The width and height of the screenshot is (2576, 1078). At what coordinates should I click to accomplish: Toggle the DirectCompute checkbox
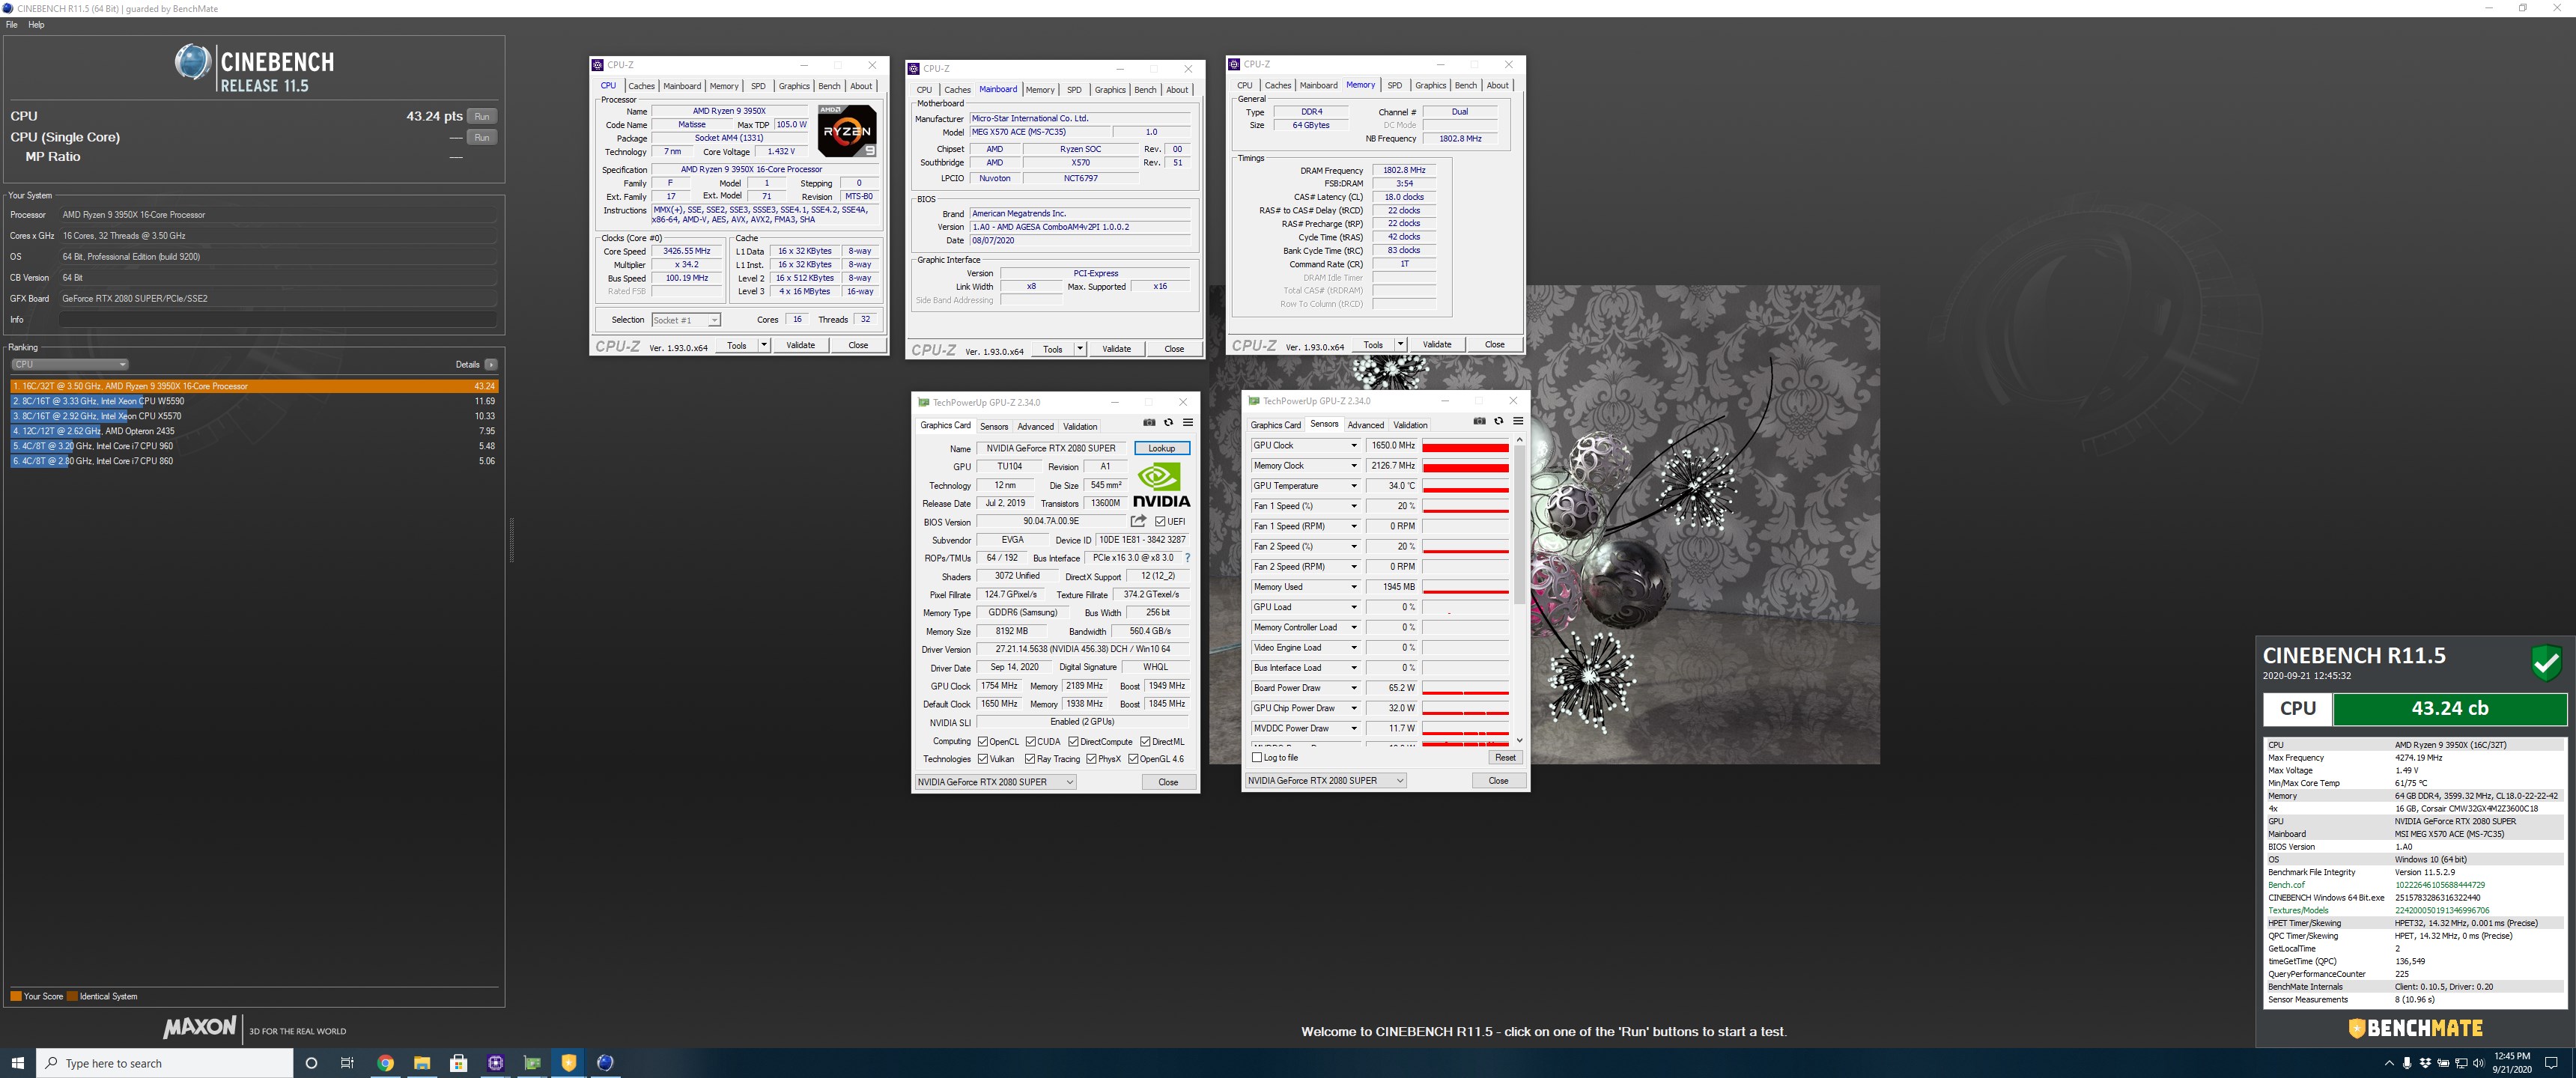pos(1073,741)
